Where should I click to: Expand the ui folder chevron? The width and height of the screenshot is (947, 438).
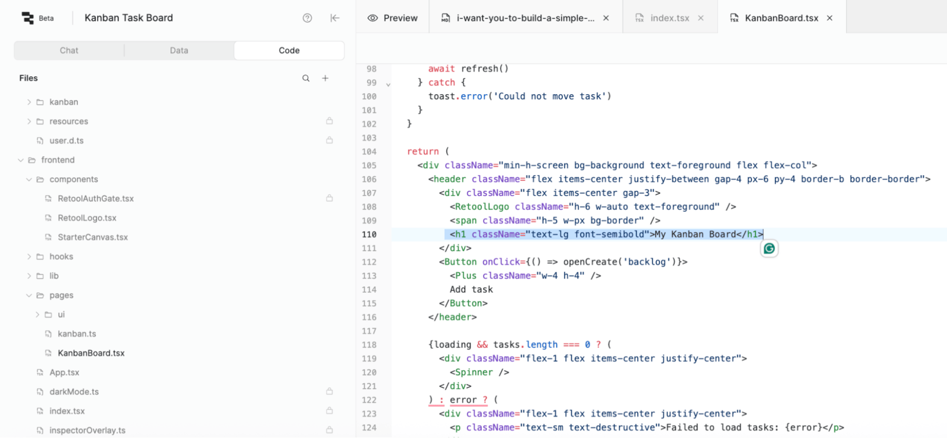pos(37,314)
